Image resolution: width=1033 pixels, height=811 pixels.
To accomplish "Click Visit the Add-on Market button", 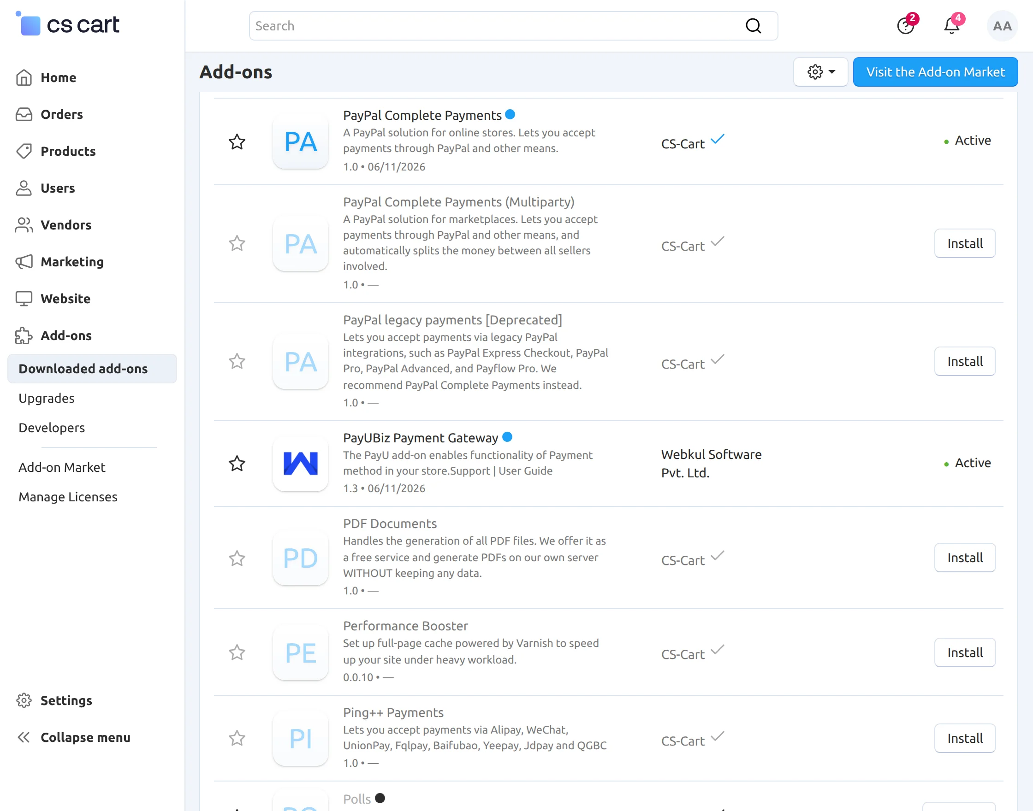I will pos(935,72).
